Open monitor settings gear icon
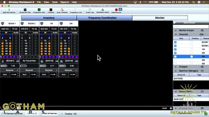 [x=171, y=108]
